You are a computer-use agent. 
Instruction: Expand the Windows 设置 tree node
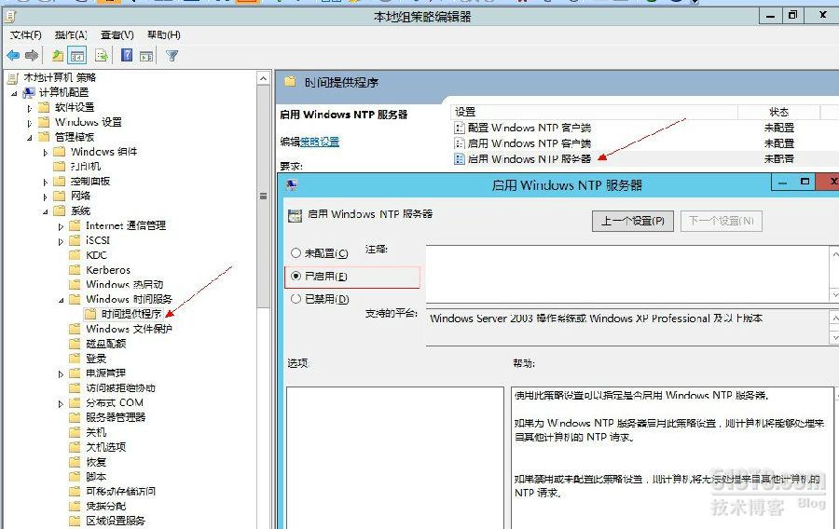click(x=30, y=123)
